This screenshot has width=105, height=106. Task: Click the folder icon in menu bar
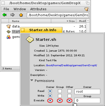pyautogui.click(x=86, y=9)
